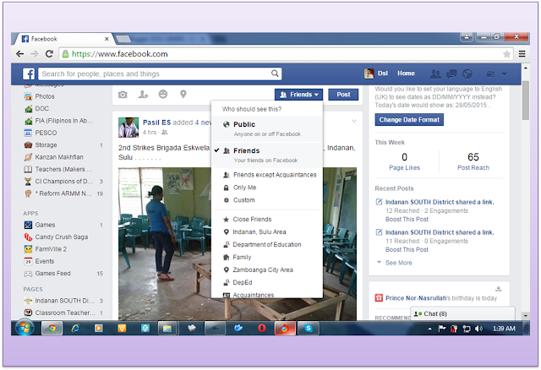Click the search magnifier icon
Screen dimensions: 541x370
275,73
